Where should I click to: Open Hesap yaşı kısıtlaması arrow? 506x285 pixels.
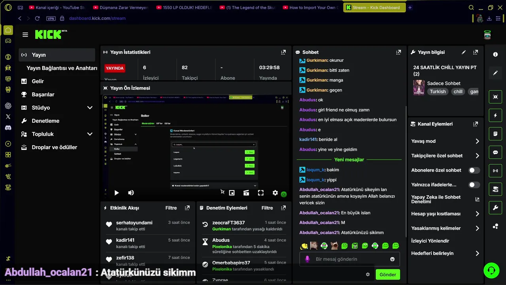click(477, 214)
